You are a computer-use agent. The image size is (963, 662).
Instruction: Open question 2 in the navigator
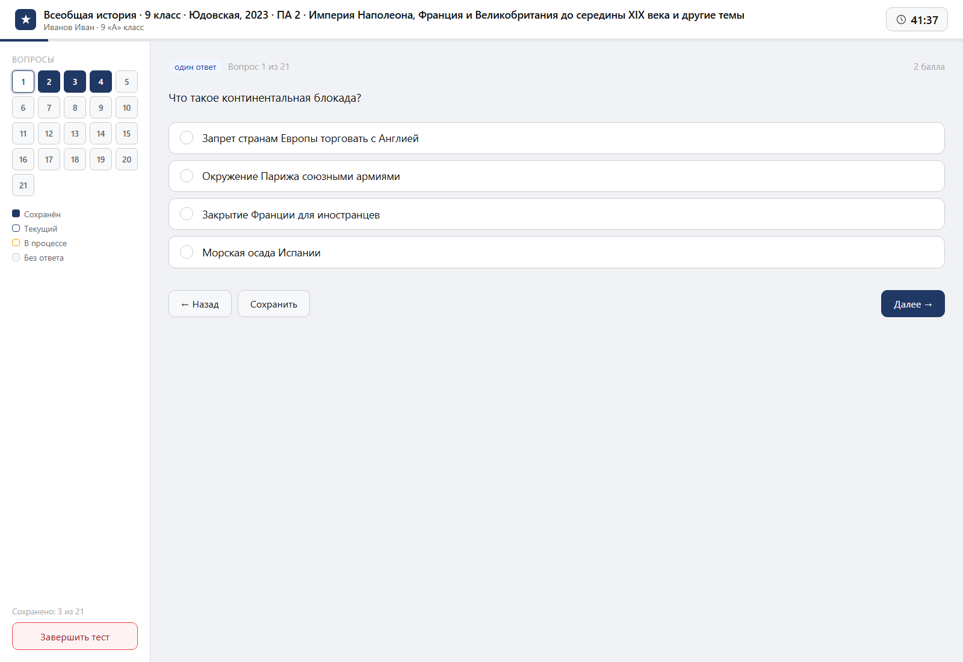49,82
